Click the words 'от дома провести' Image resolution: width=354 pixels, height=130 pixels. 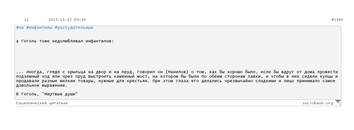tap(317, 72)
